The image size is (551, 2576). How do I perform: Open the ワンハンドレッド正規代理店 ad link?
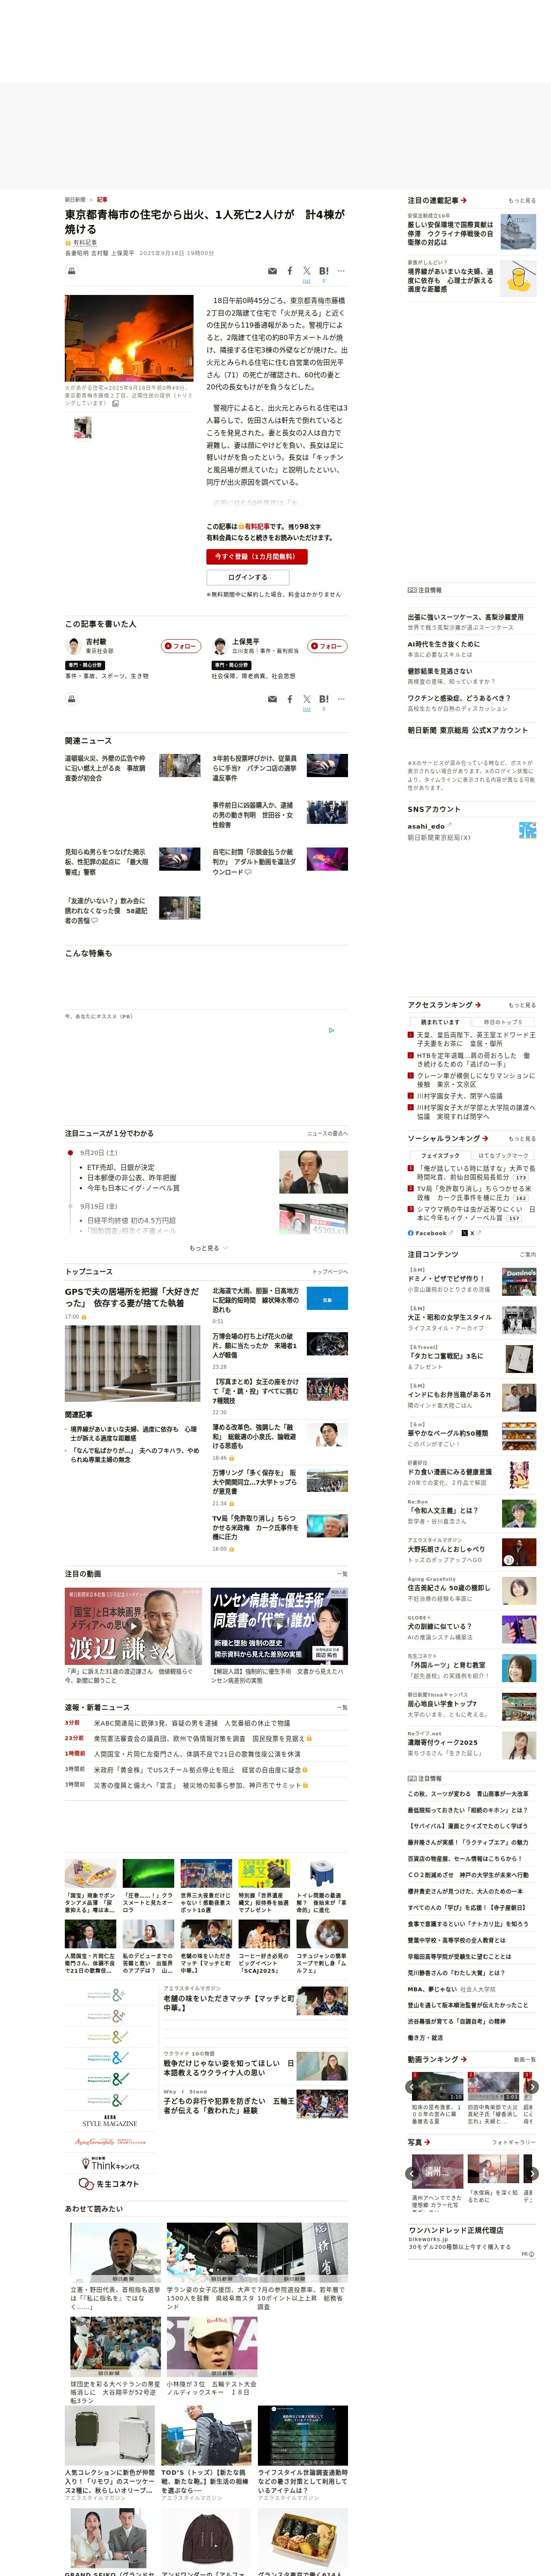coord(456,2230)
